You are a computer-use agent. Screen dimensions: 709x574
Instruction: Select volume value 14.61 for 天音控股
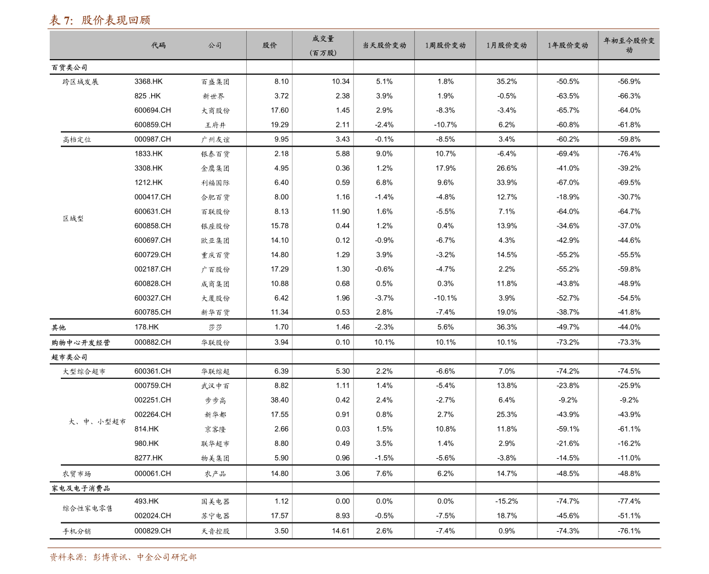pyautogui.click(x=341, y=531)
